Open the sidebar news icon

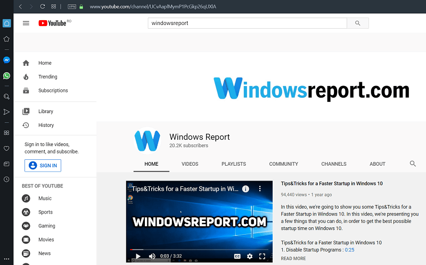point(6,164)
